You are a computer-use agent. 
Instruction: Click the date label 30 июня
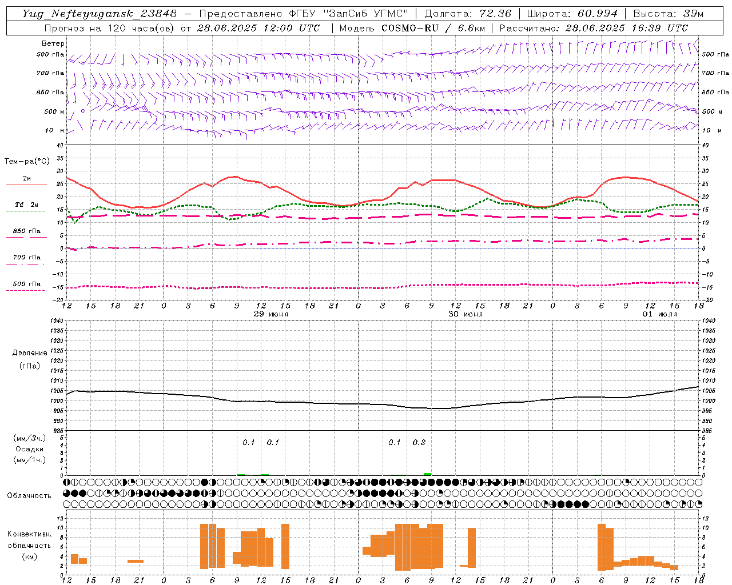coord(466,314)
